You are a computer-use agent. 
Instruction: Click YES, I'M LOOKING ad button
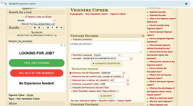coord(37,63)
